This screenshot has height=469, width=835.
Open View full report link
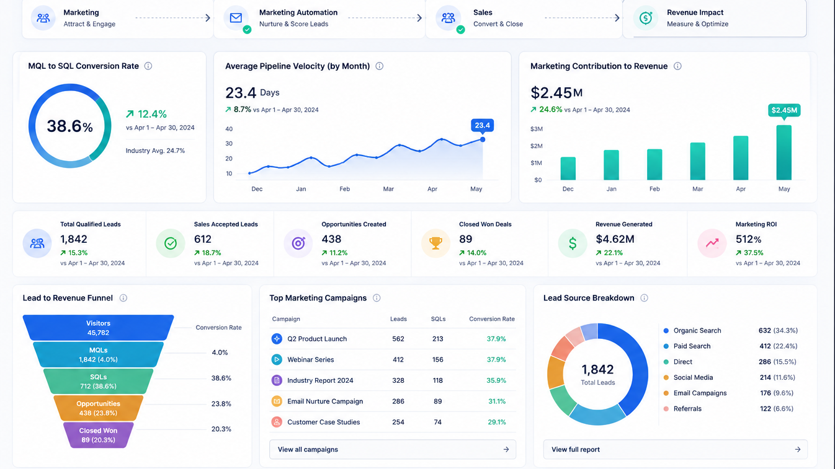click(676, 449)
